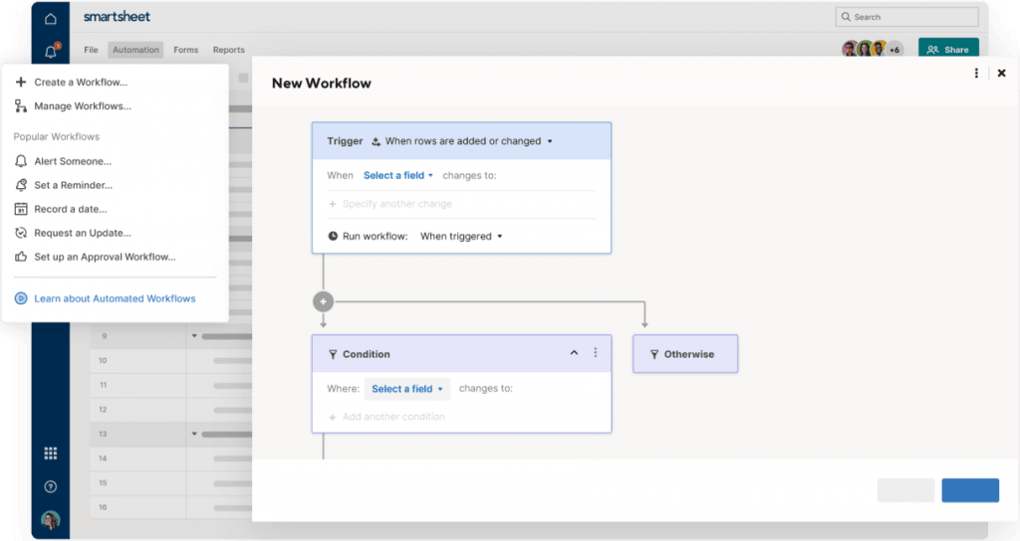The image size is (1020, 541).
Task: Select row number 16 in sheet
Action: [x=103, y=507]
